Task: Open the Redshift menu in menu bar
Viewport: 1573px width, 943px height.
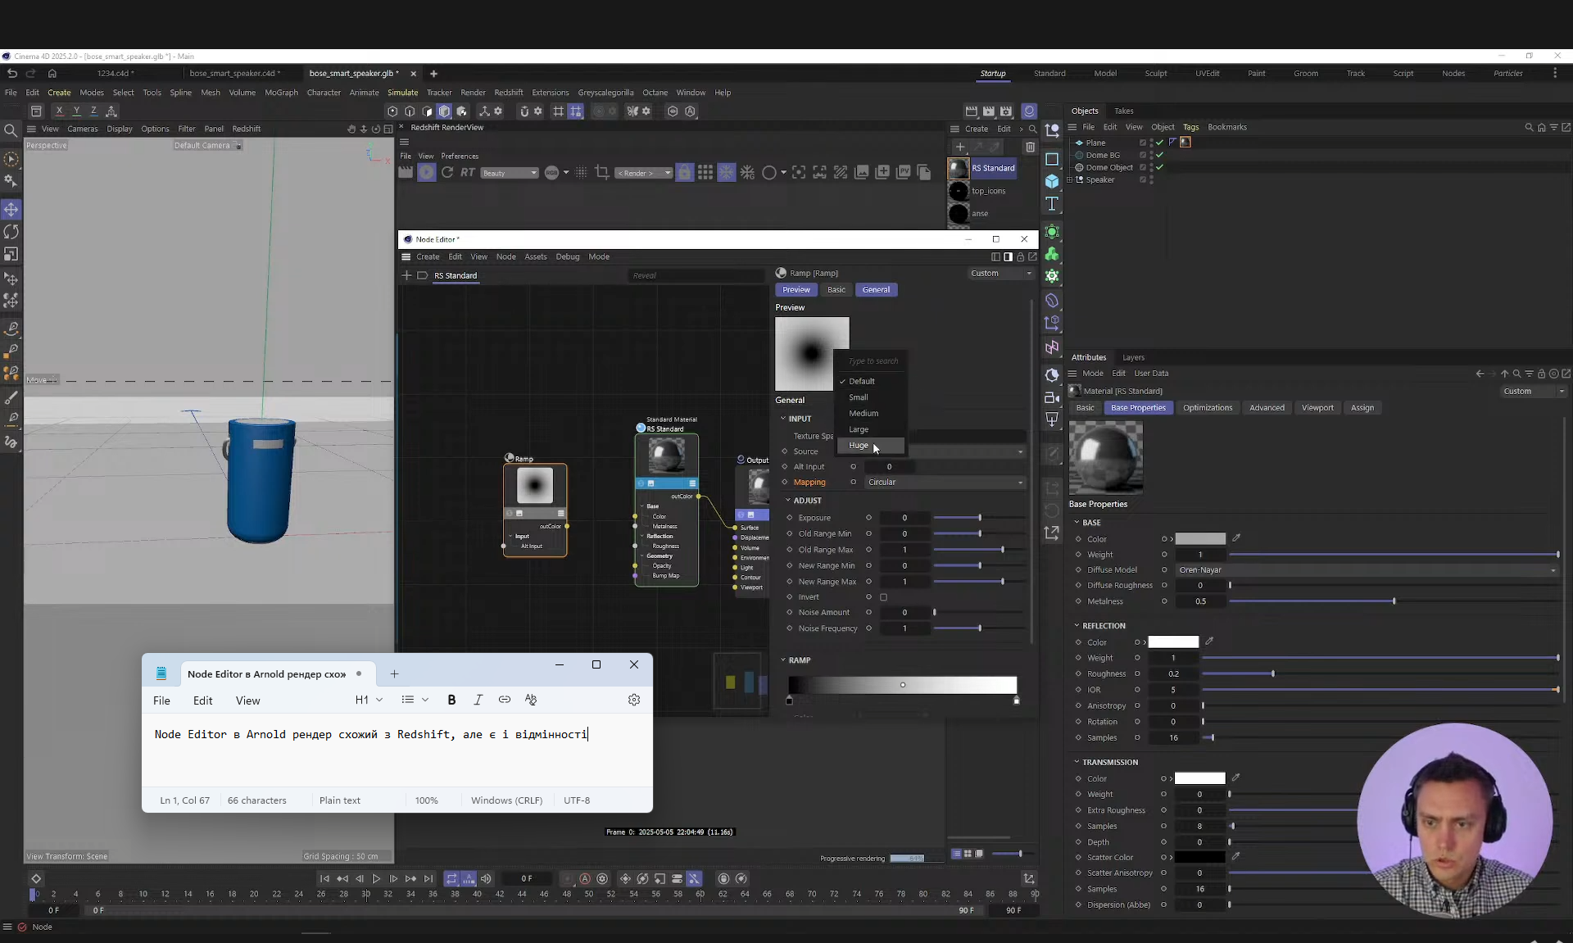Action: coord(508,93)
